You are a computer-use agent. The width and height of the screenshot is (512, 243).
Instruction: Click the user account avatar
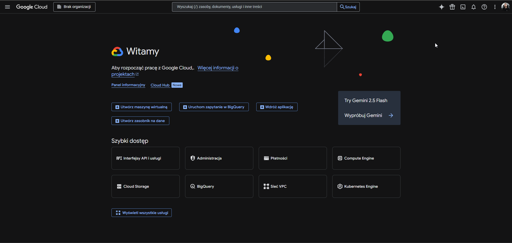coord(505,7)
